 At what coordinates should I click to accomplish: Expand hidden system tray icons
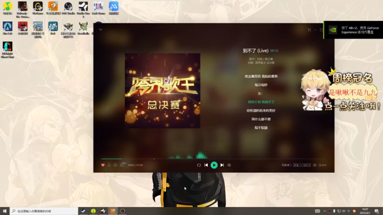[x=325, y=211]
